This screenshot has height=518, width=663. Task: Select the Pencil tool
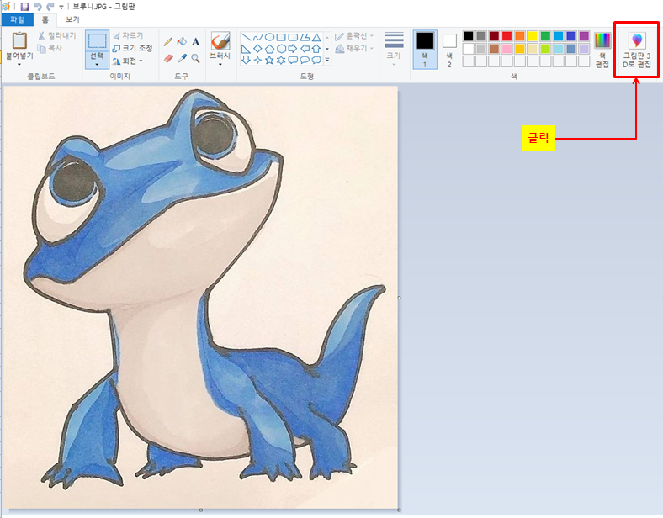(x=168, y=41)
